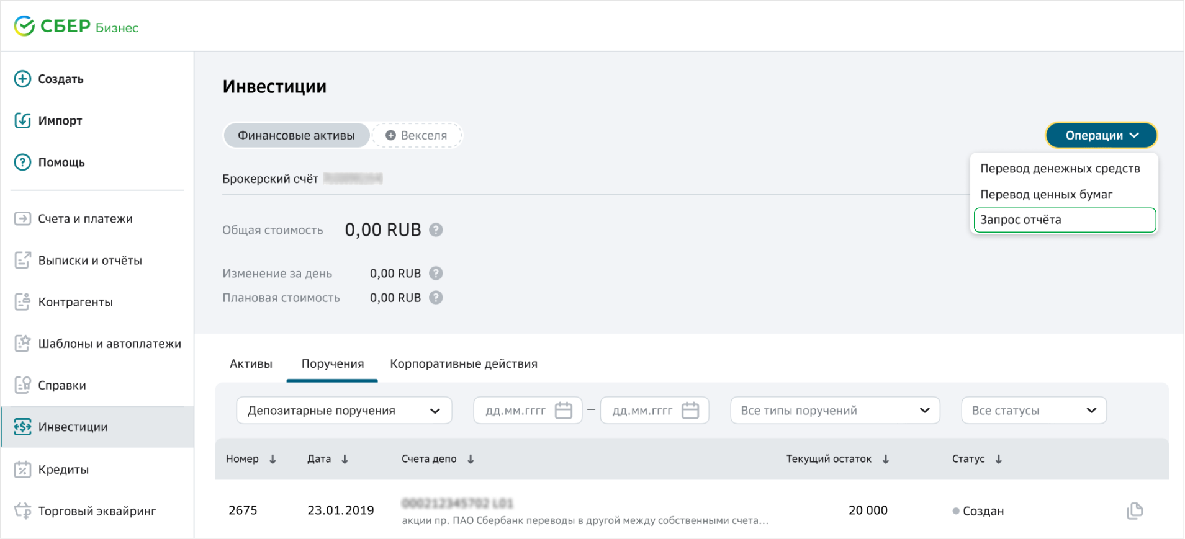The width and height of the screenshot is (1185, 539).
Task: Click the Помощь question mark icon
Action: tap(22, 162)
